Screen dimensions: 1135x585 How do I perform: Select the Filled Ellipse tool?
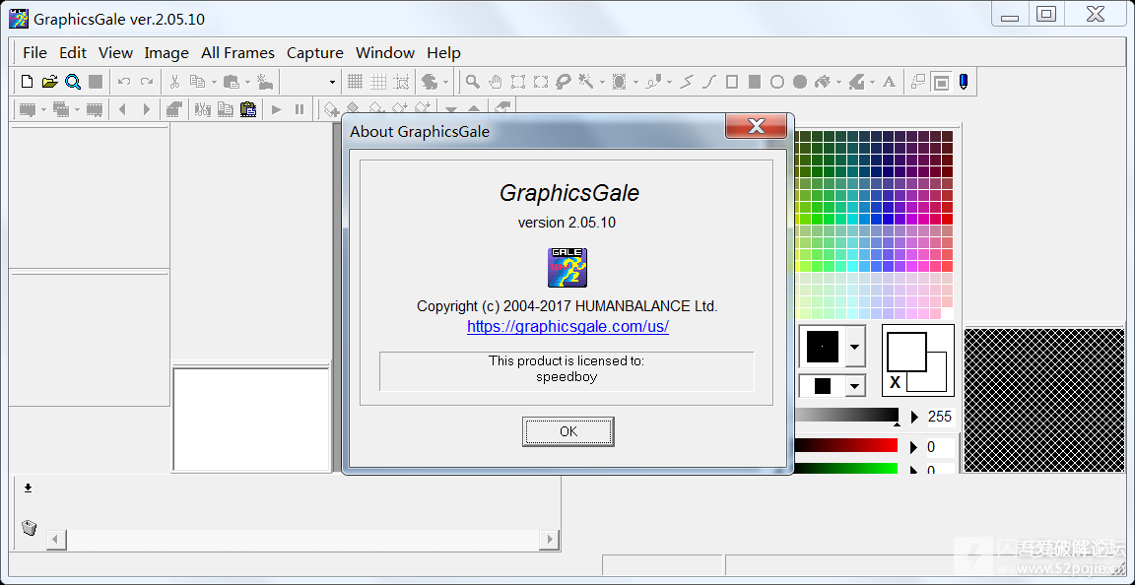pos(800,82)
